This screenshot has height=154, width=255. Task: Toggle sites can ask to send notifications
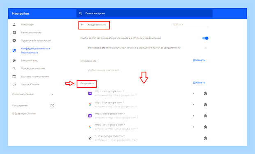click(205, 38)
